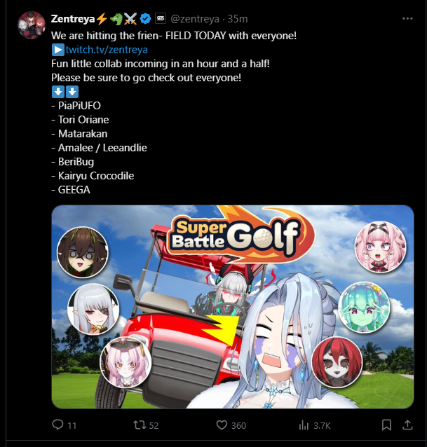Click the Zentreya display name
Image resolution: width=427 pixels, height=447 pixels.
[x=73, y=19]
